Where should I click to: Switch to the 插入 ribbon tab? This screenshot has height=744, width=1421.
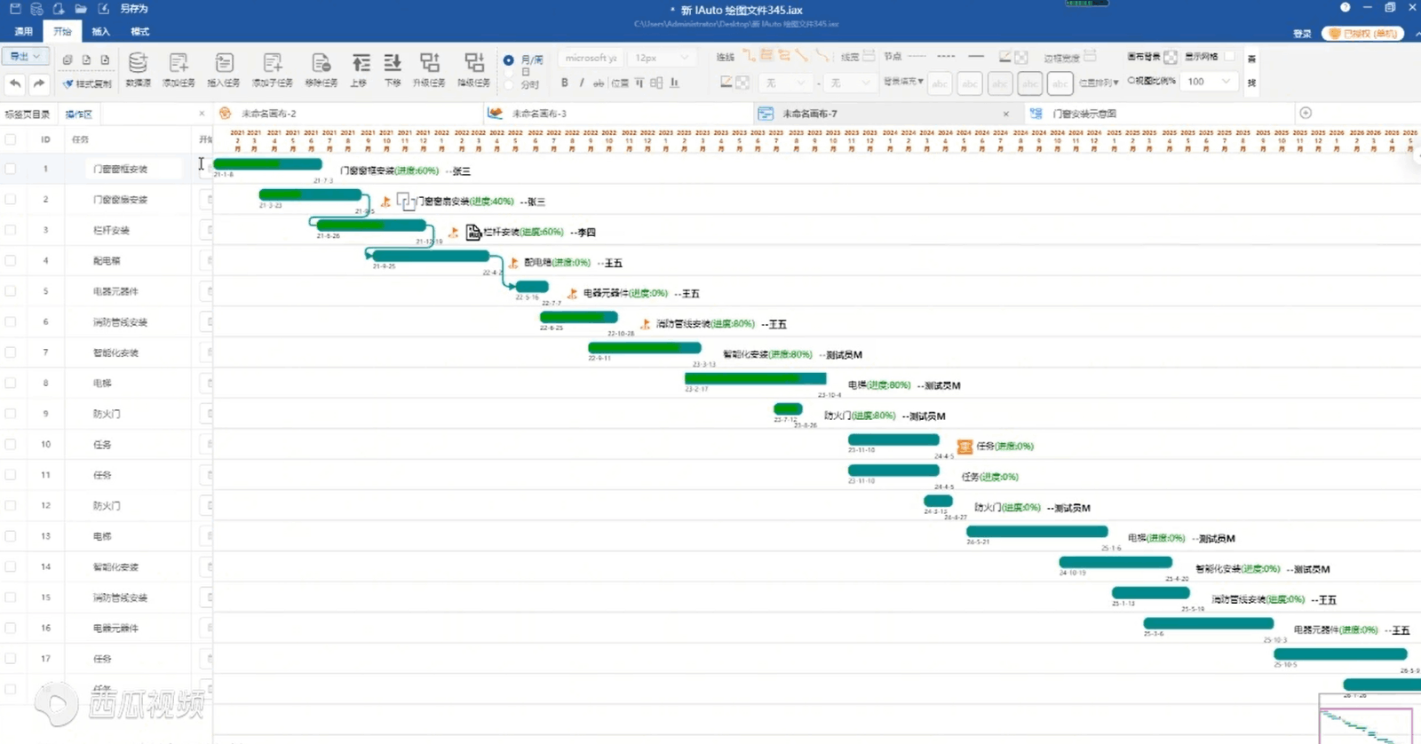[x=101, y=32]
